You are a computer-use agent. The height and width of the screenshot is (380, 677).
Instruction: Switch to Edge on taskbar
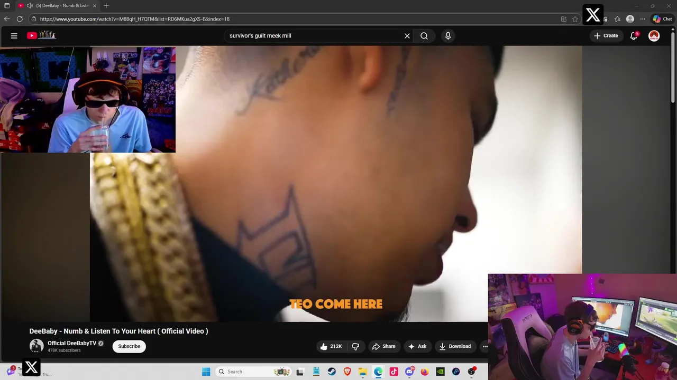[378, 372]
